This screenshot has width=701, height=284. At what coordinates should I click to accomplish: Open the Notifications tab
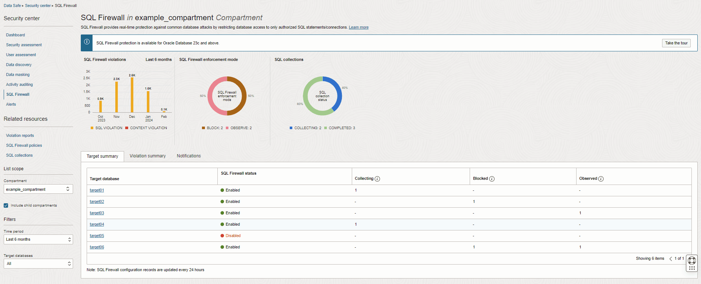[189, 156]
